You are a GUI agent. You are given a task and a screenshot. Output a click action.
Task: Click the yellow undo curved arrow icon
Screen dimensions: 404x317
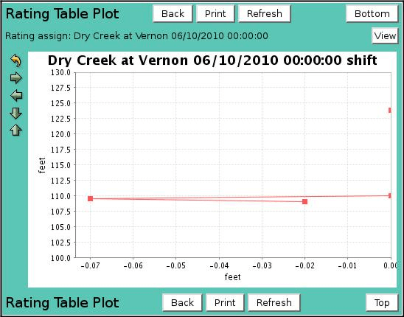(x=15, y=61)
